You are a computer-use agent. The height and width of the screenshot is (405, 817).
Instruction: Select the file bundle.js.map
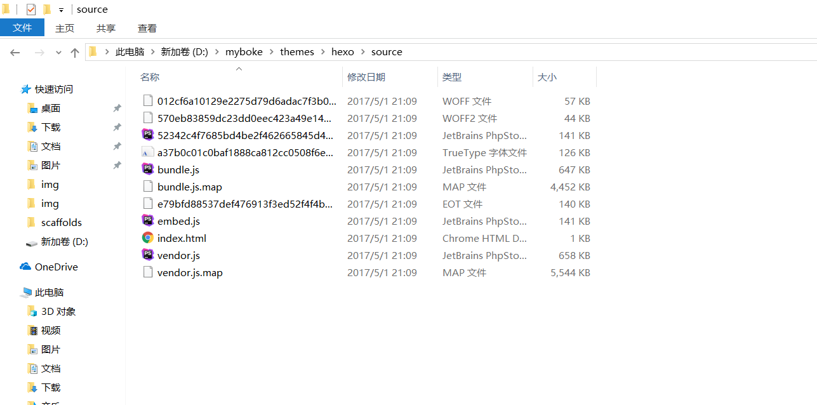click(190, 187)
